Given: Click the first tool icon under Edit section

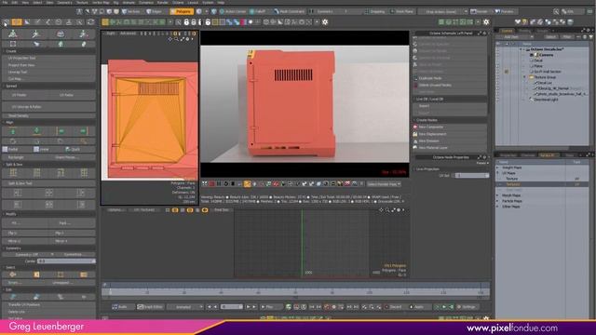Looking at the screenshot, I should coord(13,297).
